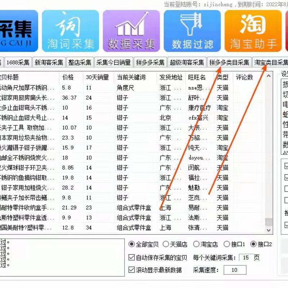Click the sales cell 24
Viewport: 288px width, 288px height.
tap(89, 98)
